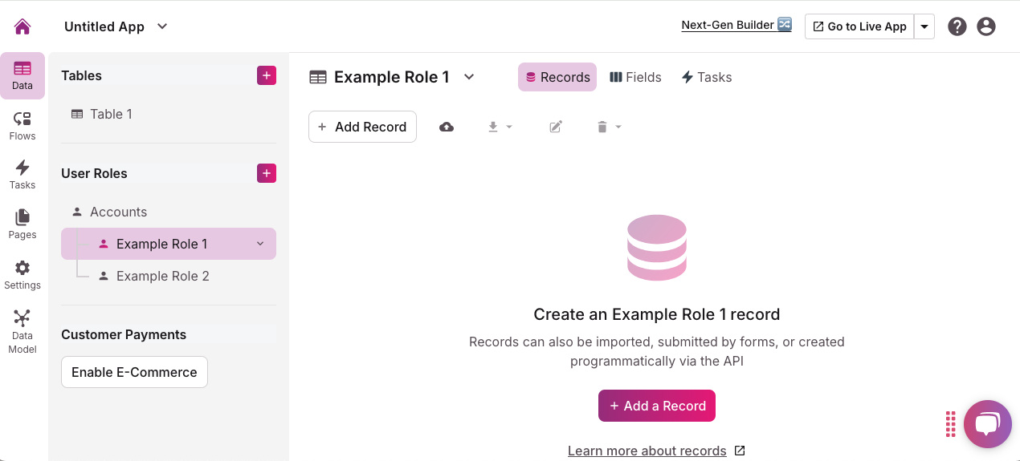Click the Enable E-Commerce button
The image size is (1020, 461).
coord(134,372)
